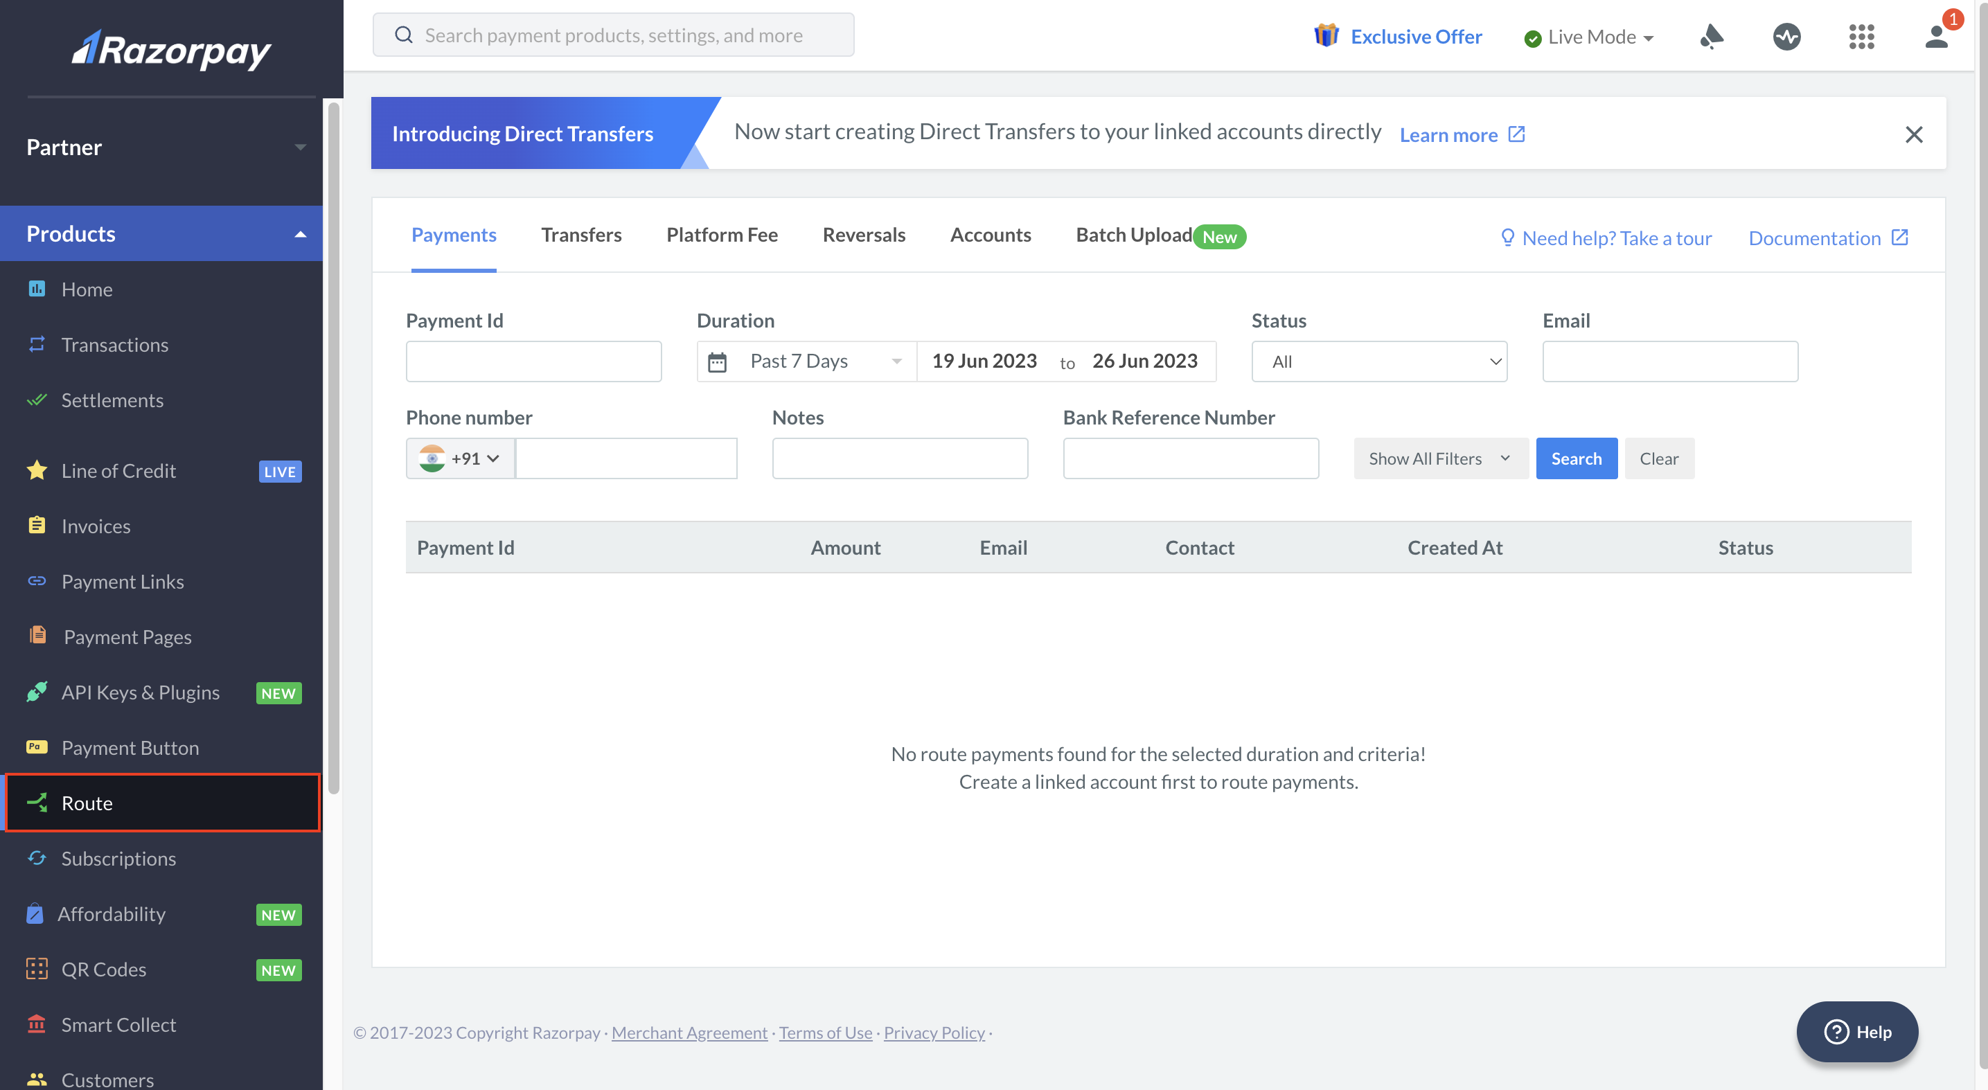Click the Exclusive Offer gift icon
The height and width of the screenshot is (1090, 1988).
coord(1326,35)
